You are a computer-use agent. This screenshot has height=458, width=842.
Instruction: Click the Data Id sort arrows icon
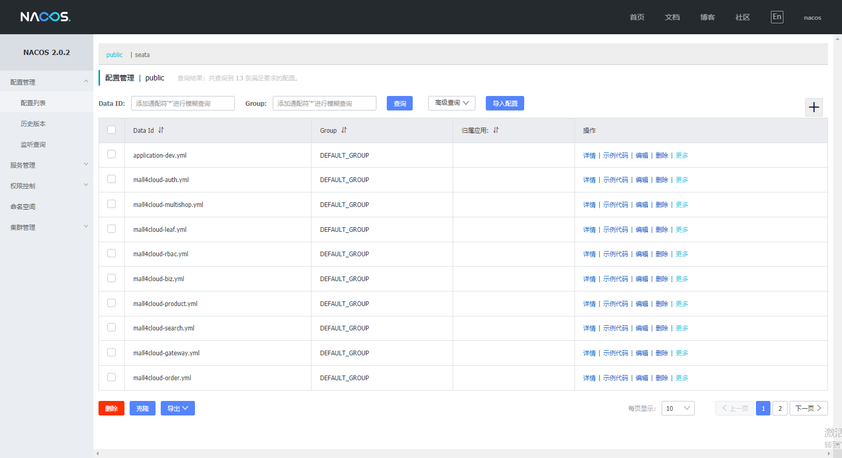click(161, 130)
